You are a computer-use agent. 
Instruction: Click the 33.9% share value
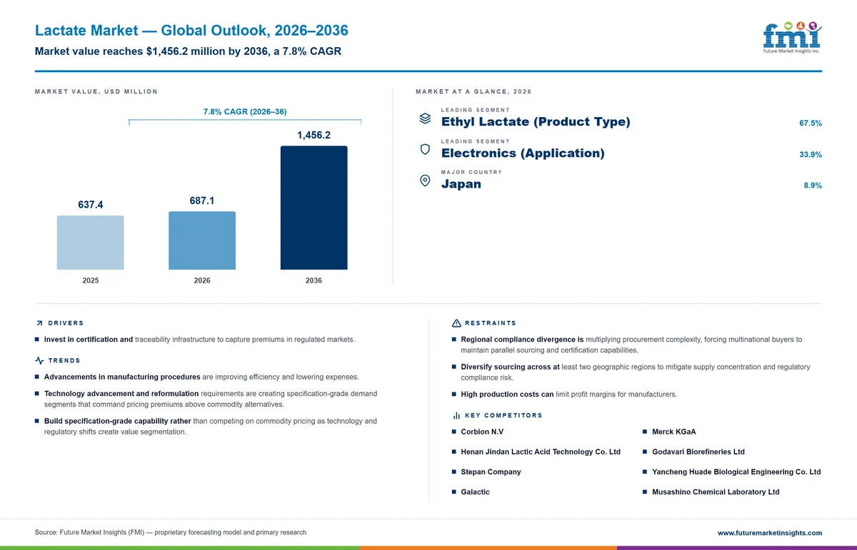(x=811, y=155)
